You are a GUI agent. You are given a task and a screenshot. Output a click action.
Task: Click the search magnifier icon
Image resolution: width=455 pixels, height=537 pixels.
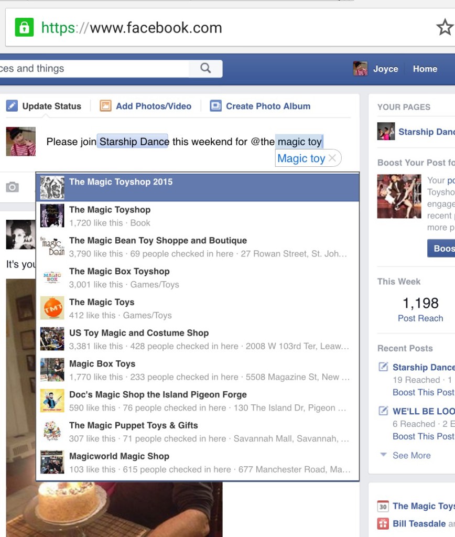coord(205,68)
